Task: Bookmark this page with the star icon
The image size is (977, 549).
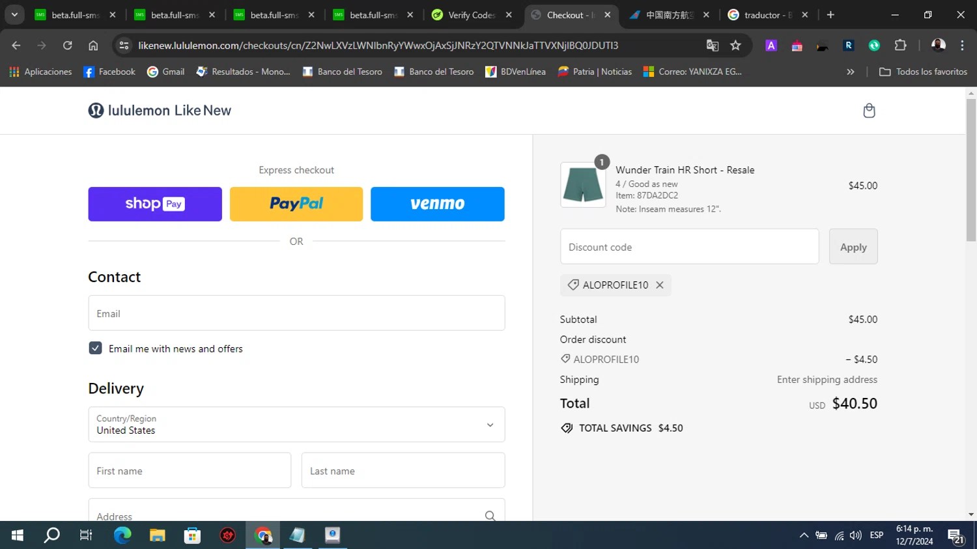Action: tap(735, 45)
